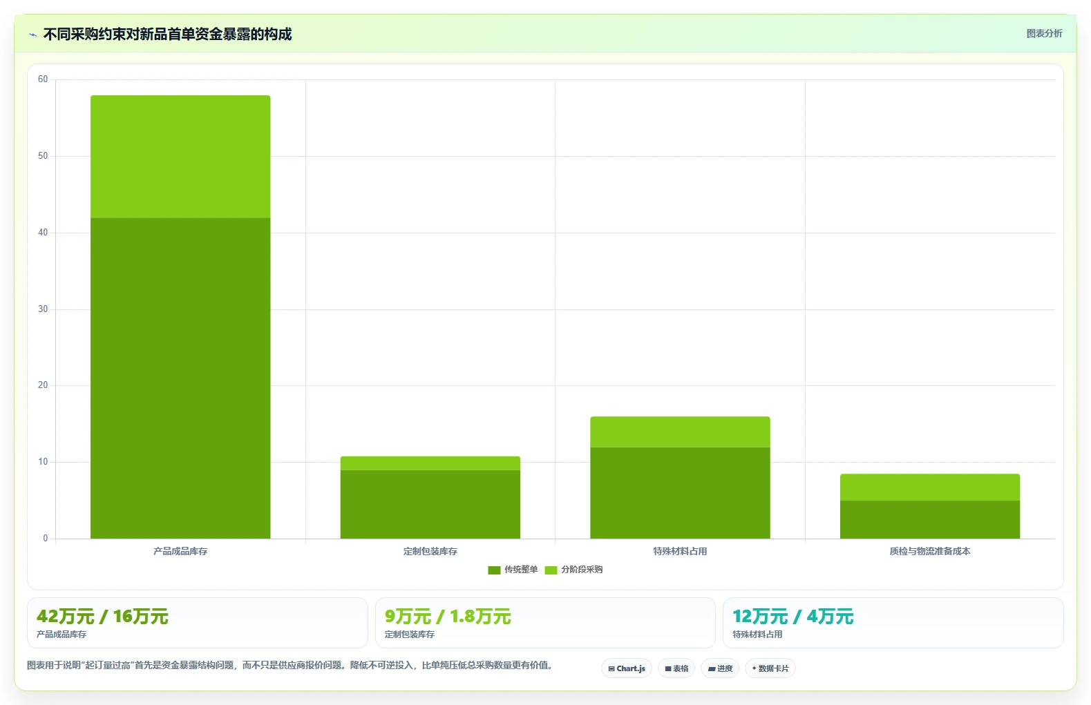This screenshot has width=1091, height=705.
Task: Toggle the 分阶段采购 legend swatch
Action: click(x=551, y=570)
